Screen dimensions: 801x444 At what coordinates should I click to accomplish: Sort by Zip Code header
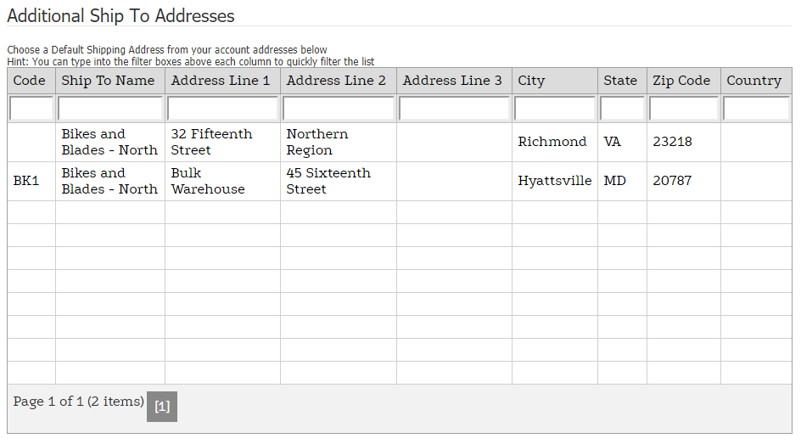(x=681, y=81)
